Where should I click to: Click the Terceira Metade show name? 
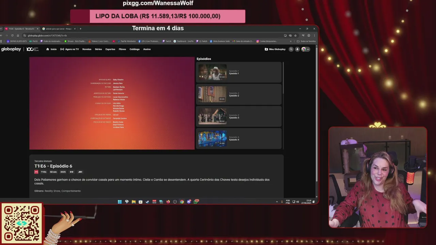[43, 161]
